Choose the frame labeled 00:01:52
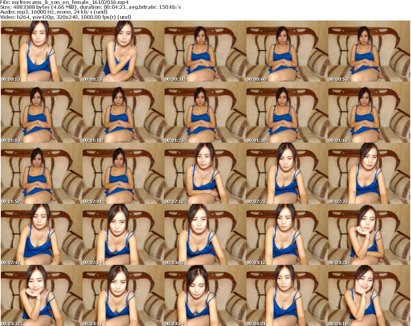This screenshot has width=411, height=326. [42, 173]
